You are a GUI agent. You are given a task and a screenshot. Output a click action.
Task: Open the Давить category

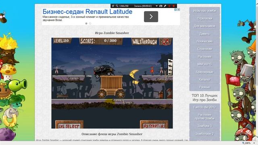204,34
